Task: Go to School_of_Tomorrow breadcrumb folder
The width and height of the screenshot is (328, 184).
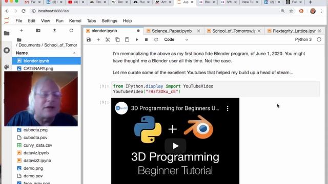Action: (60, 45)
